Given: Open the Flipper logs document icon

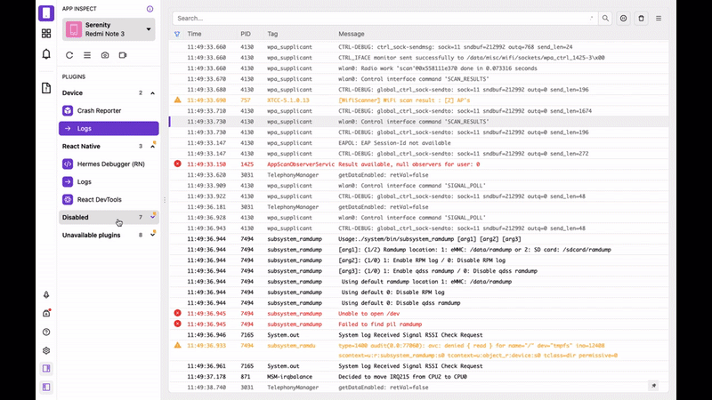Looking at the screenshot, I should coord(46,88).
